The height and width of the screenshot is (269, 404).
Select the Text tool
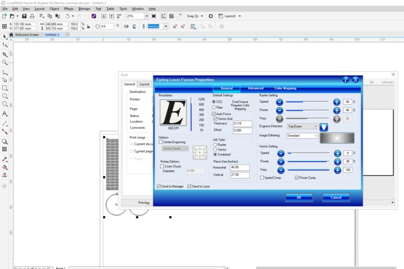pyautogui.click(x=4, y=114)
